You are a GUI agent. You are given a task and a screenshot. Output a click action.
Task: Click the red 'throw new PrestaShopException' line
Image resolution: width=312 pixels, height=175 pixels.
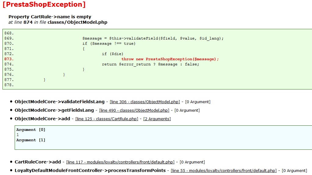[170, 59]
